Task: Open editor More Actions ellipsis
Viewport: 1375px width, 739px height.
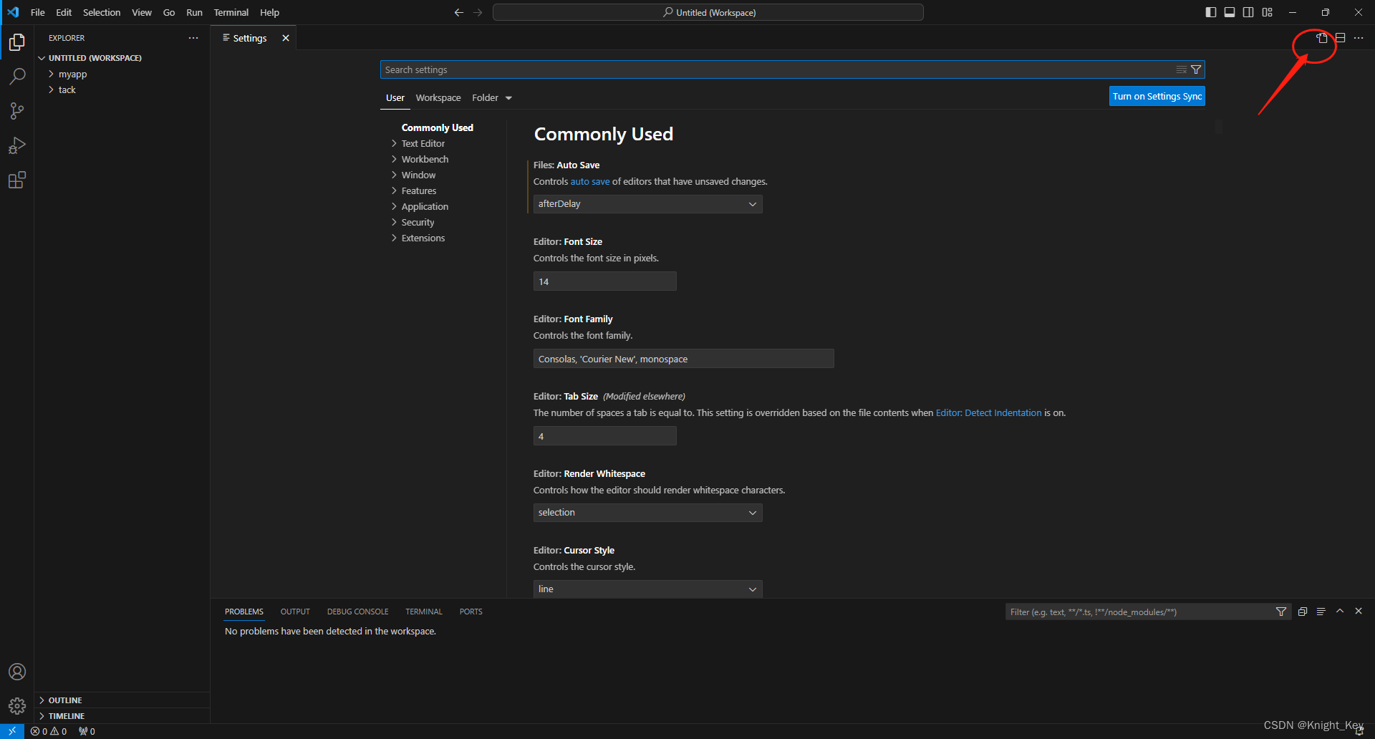Action: [1359, 38]
